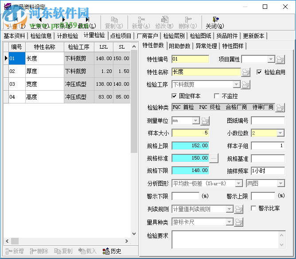Expand the 量具种类 游标卡尺 dropdown
The width and height of the screenshot is (296, 259).
(x=230, y=222)
